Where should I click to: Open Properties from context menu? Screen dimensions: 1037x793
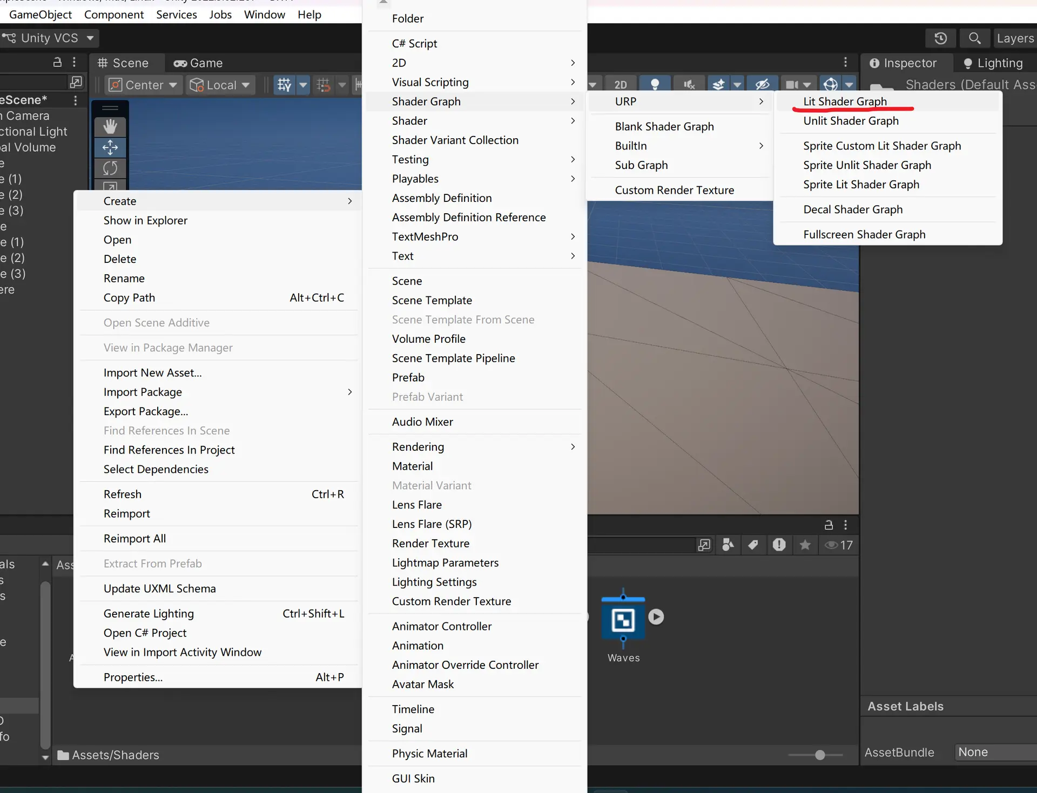[218, 677]
